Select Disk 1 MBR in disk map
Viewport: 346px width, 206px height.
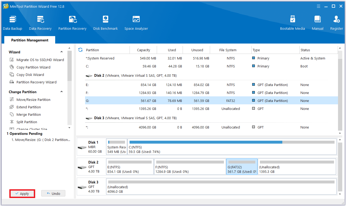point(91,147)
